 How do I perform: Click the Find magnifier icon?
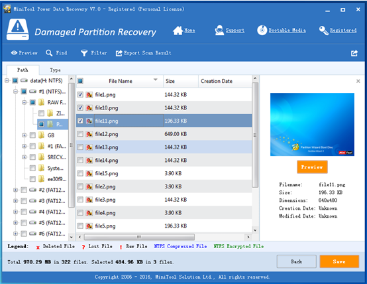[x=49, y=53]
